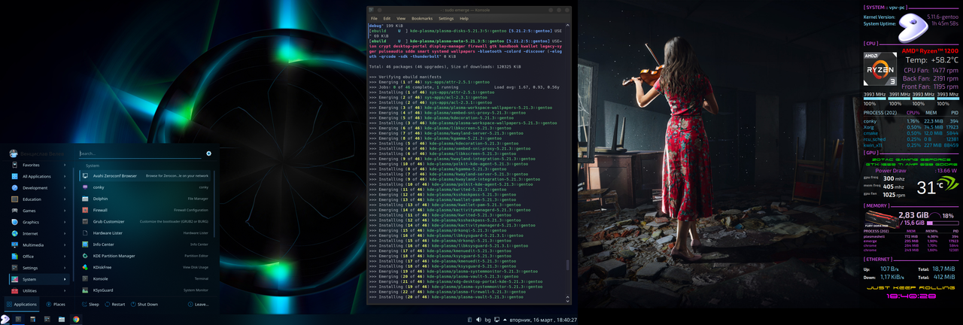The image size is (963, 325).
Task: Click Konsole scrollbar down arrow
Action: point(568,301)
